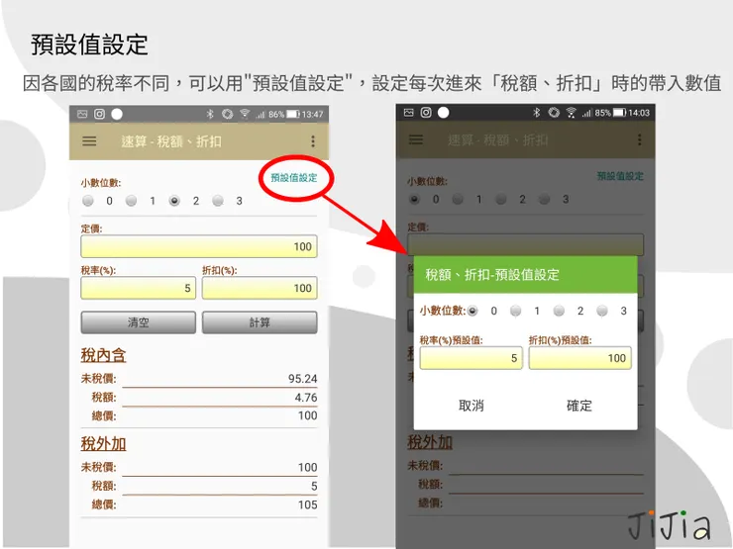Select 1 decimal place in preset dialog

point(516,311)
